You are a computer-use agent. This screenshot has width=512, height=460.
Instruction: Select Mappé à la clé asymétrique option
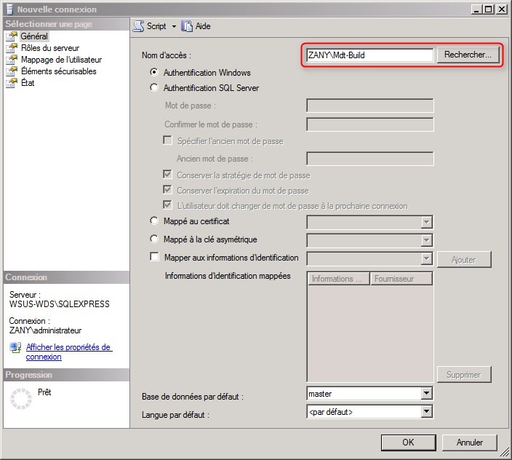154,239
